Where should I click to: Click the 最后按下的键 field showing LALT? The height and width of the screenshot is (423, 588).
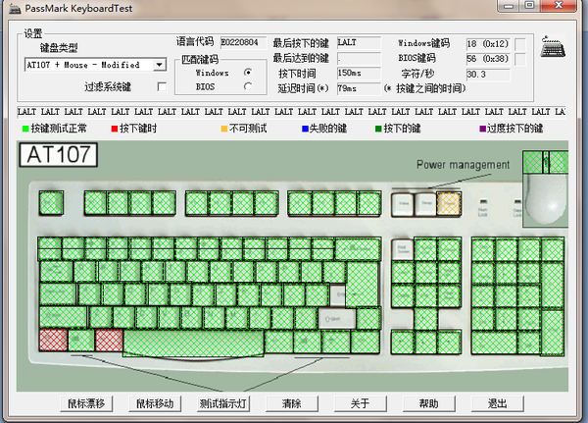pos(359,42)
